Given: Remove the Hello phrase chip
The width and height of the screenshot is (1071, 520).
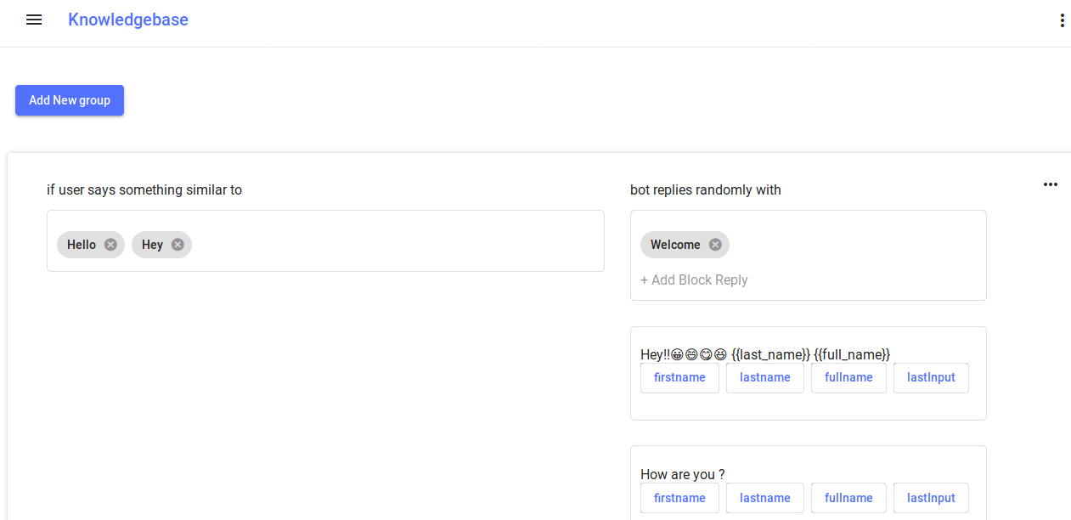Looking at the screenshot, I should point(110,245).
